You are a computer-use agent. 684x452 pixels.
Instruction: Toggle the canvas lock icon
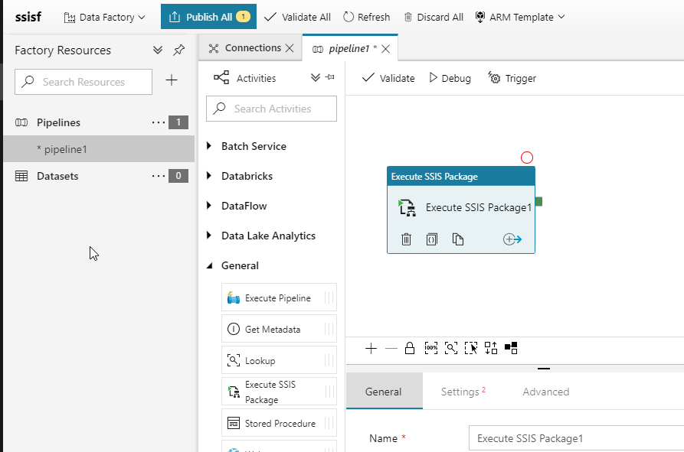click(410, 348)
